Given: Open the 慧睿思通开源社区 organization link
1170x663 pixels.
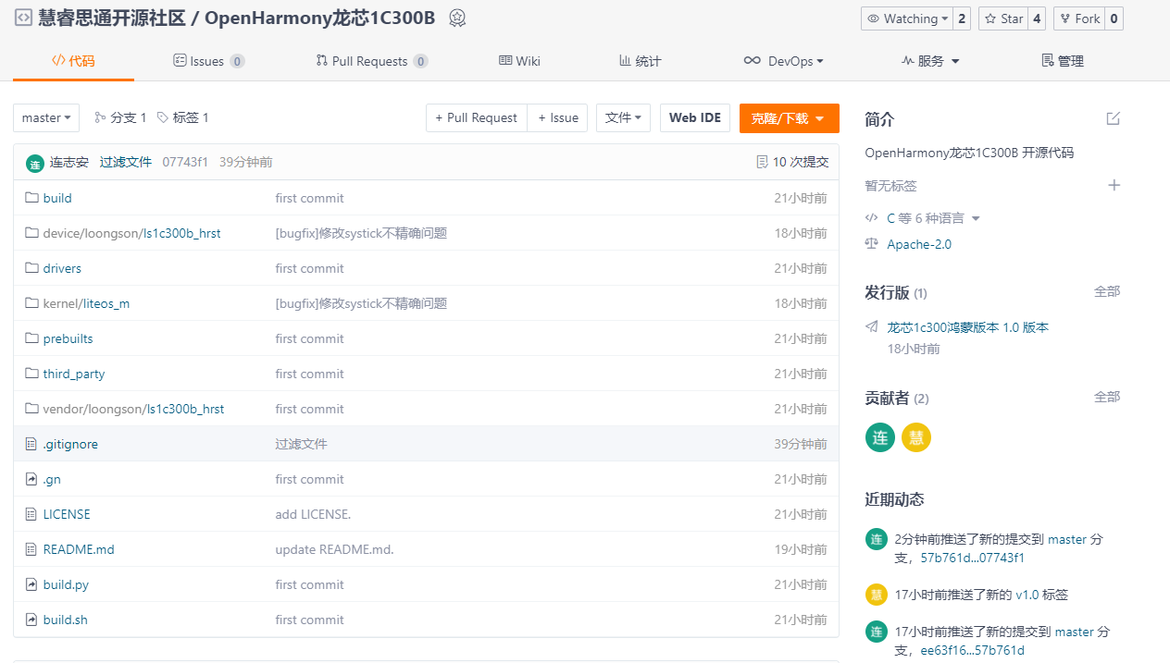Looking at the screenshot, I should tap(112, 18).
